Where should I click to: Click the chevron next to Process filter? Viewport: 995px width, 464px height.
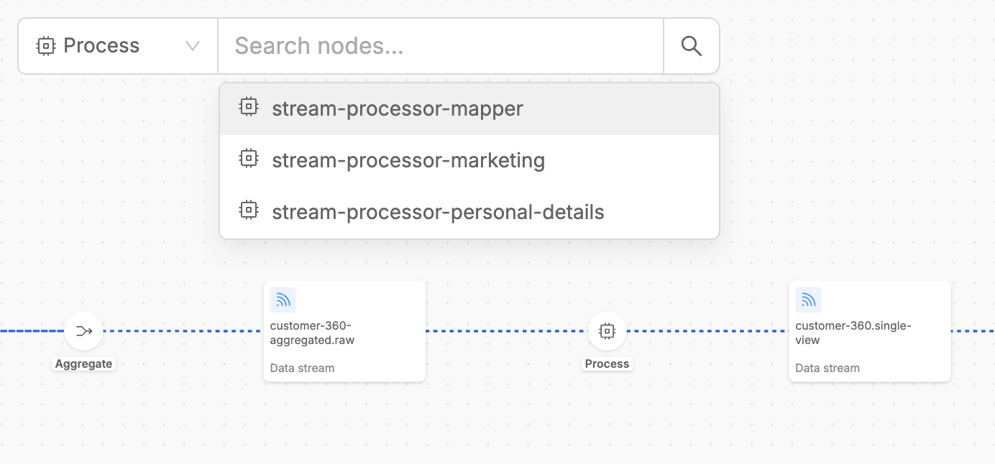[192, 45]
